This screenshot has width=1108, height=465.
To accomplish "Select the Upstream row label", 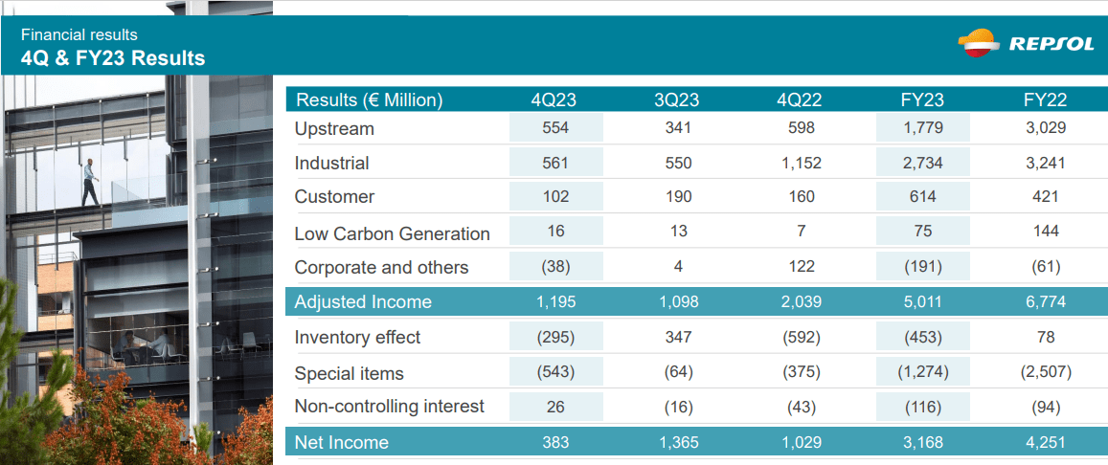I will pyautogui.click(x=334, y=129).
